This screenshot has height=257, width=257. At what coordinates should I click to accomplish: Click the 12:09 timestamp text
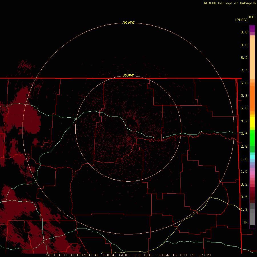204,255
